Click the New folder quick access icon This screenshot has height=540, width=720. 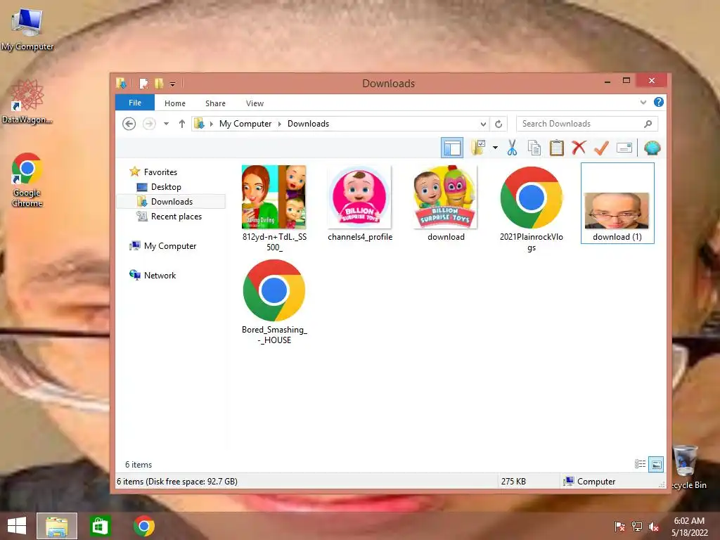tap(159, 84)
